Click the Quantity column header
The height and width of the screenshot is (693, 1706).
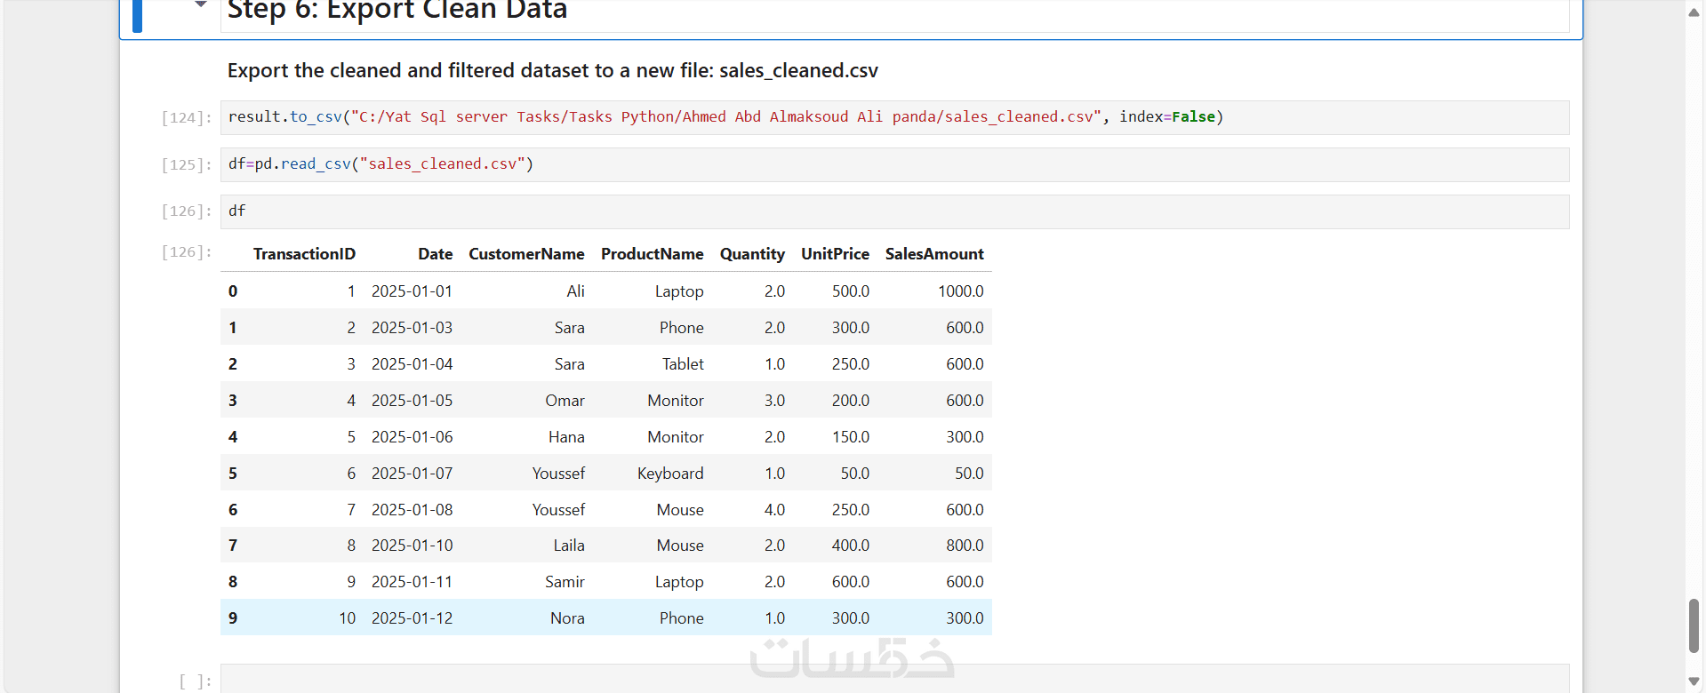pyautogui.click(x=752, y=254)
